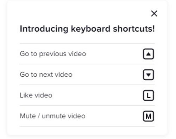Click the word "Mute" in the last row
This screenshot has height=139, width=176.
point(28,116)
